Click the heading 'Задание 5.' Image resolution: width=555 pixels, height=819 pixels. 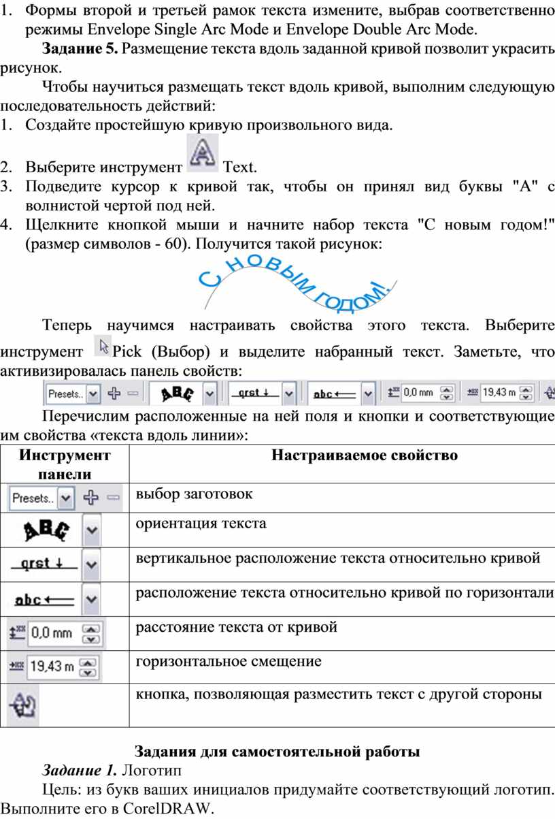(x=81, y=50)
